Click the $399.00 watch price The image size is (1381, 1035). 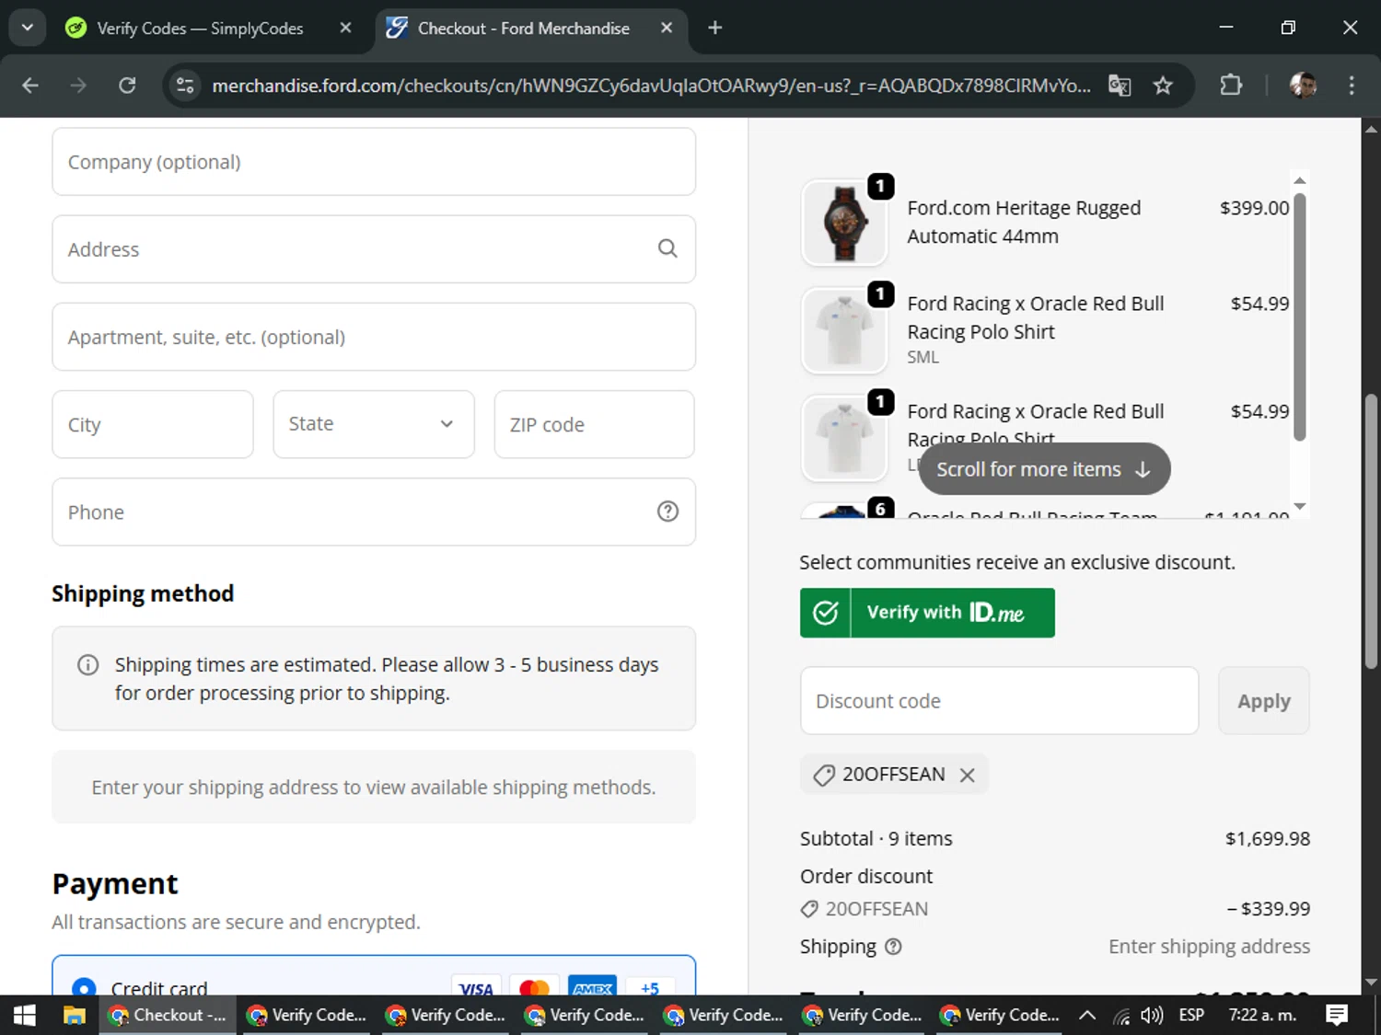pyautogui.click(x=1254, y=208)
